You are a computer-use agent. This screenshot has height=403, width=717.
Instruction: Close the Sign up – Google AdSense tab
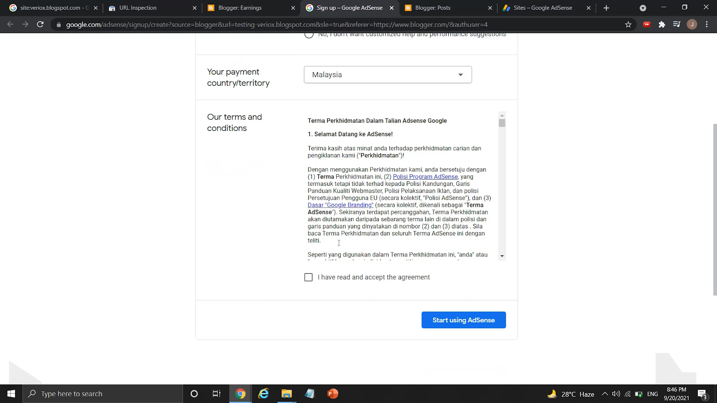392,8
